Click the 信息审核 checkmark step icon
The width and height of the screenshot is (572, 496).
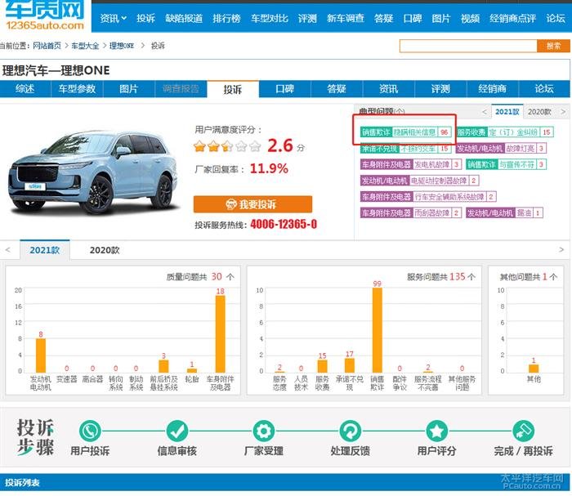(177, 431)
